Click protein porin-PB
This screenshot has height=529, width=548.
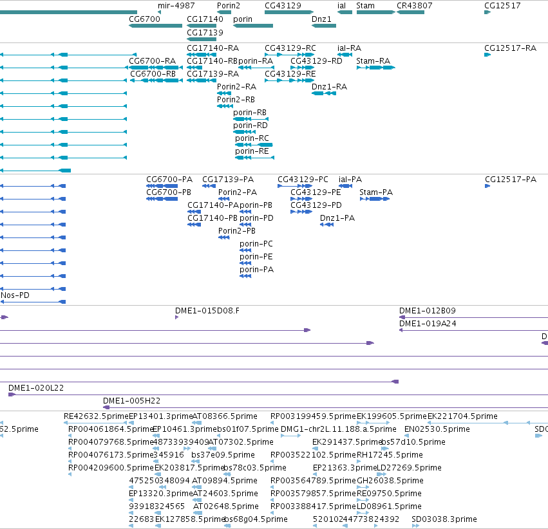(x=245, y=212)
